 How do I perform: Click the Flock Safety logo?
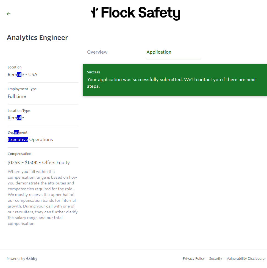click(136, 13)
